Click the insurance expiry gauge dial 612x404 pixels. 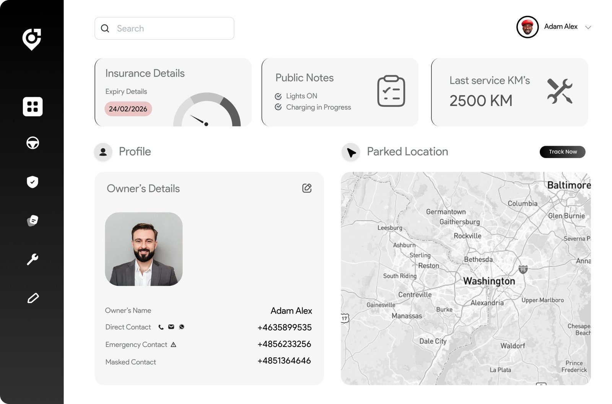point(207,110)
